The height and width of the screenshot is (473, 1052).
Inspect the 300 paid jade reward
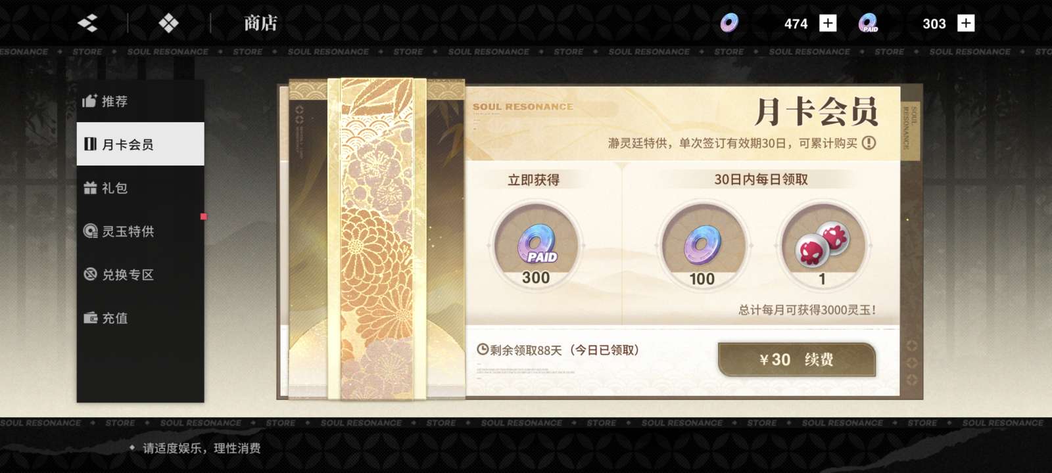[x=536, y=246]
